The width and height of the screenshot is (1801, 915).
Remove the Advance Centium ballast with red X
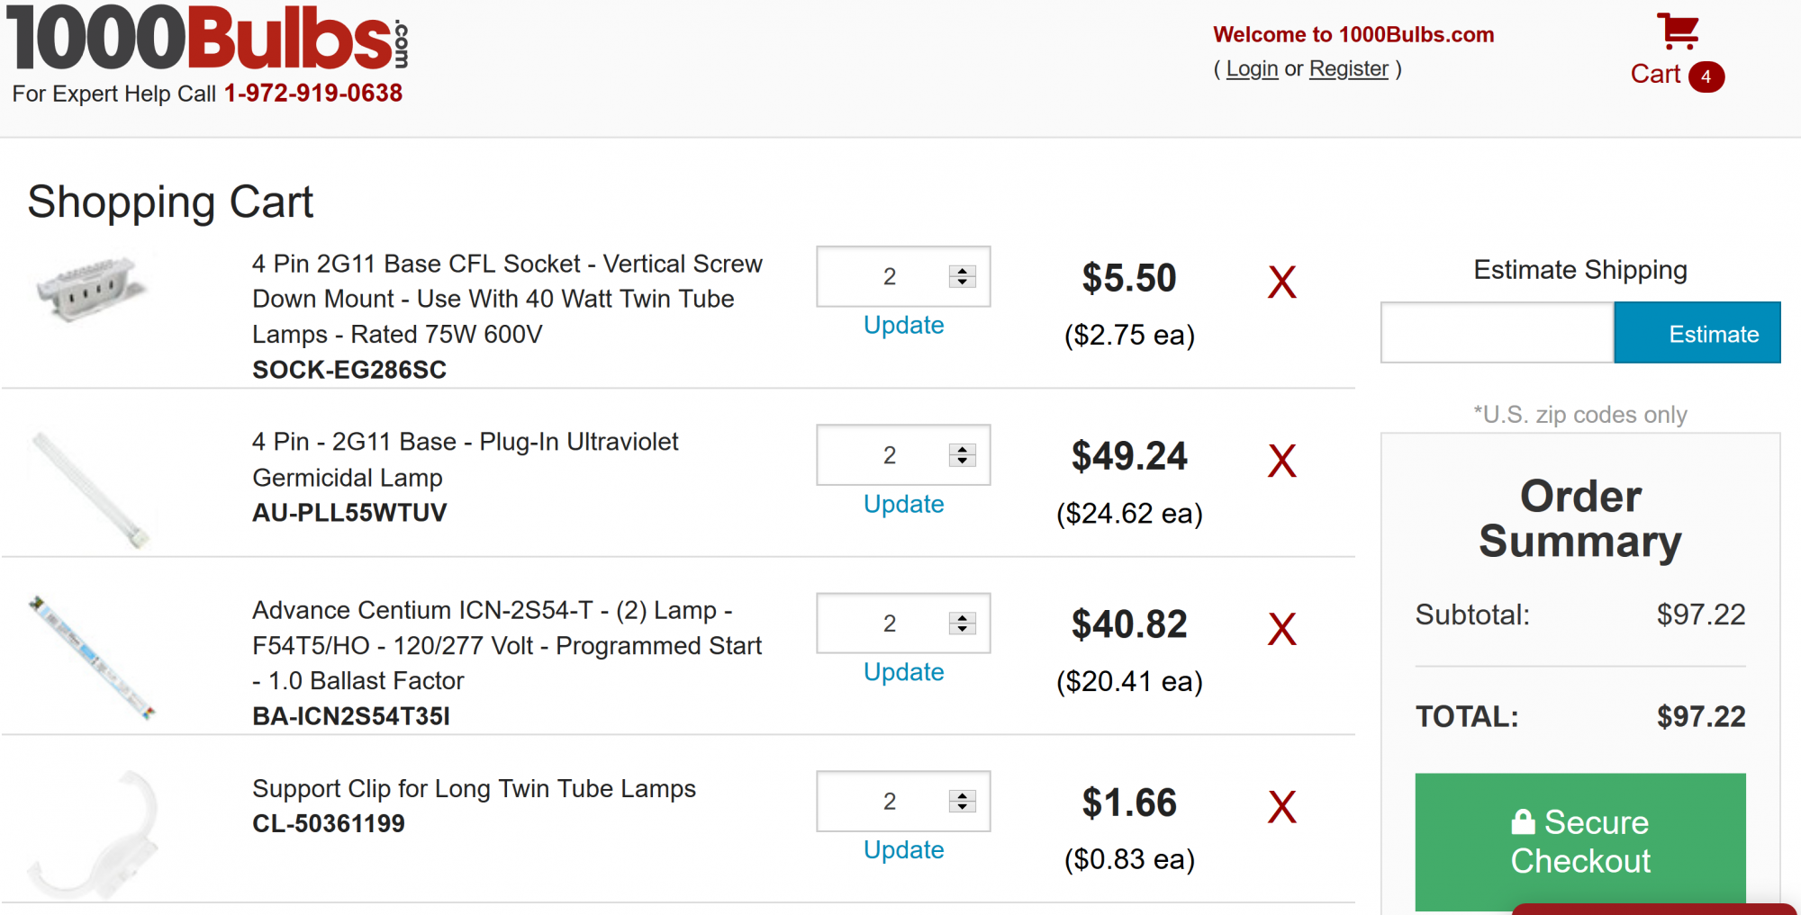pos(1281,629)
